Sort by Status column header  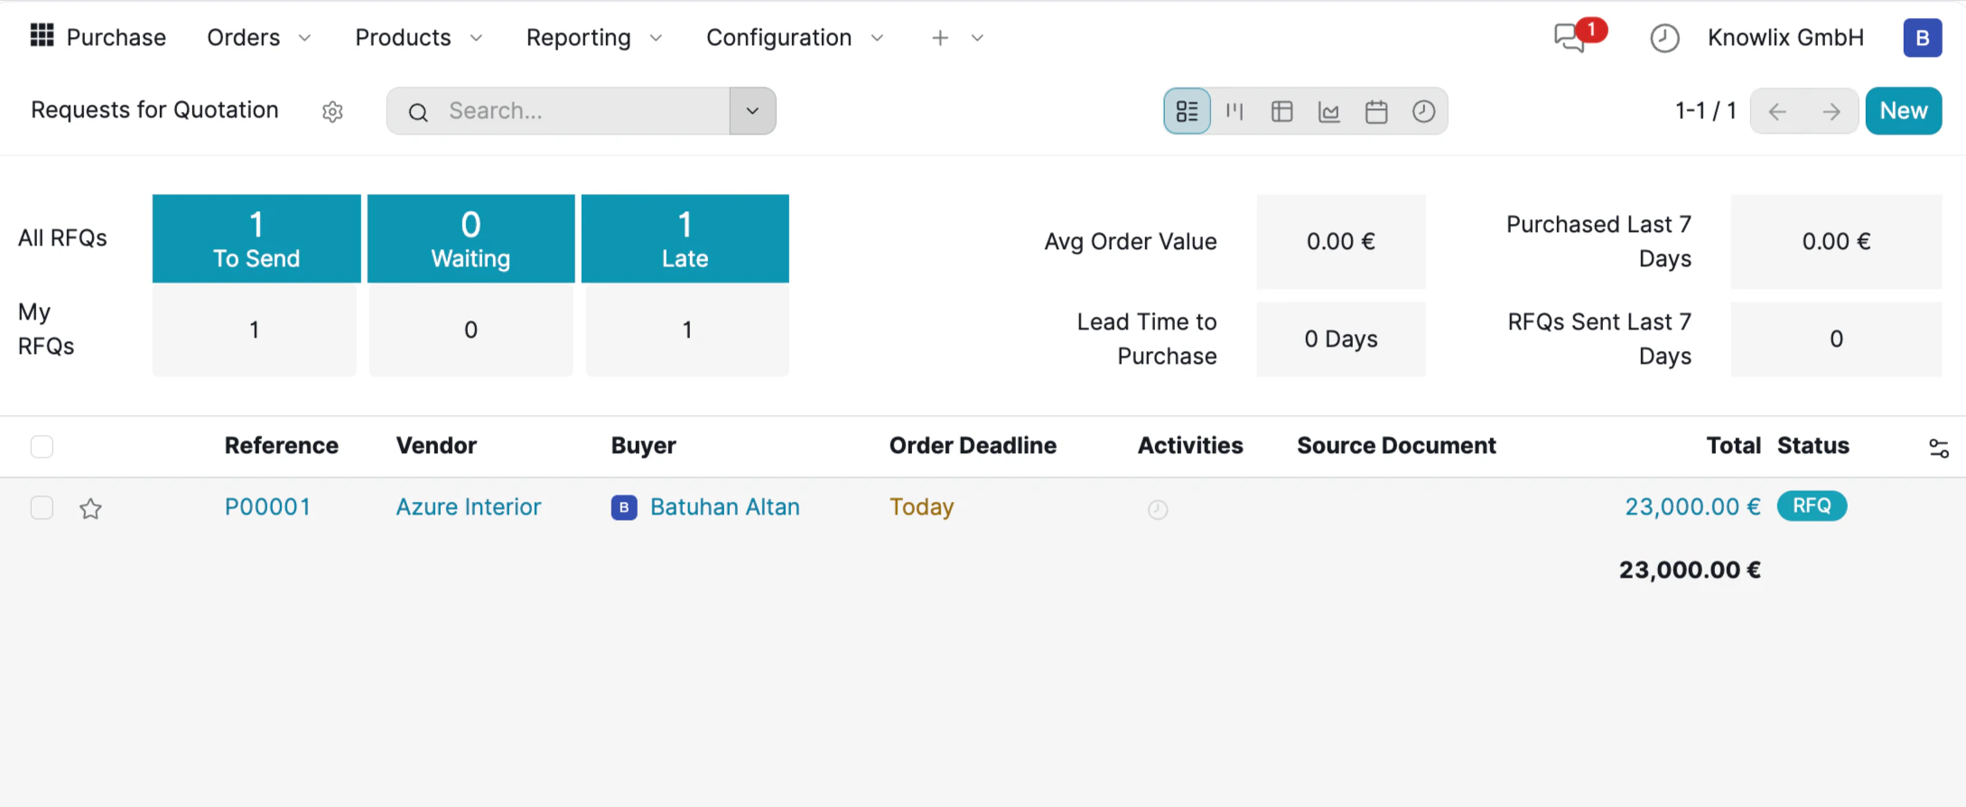[x=1813, y=446]
